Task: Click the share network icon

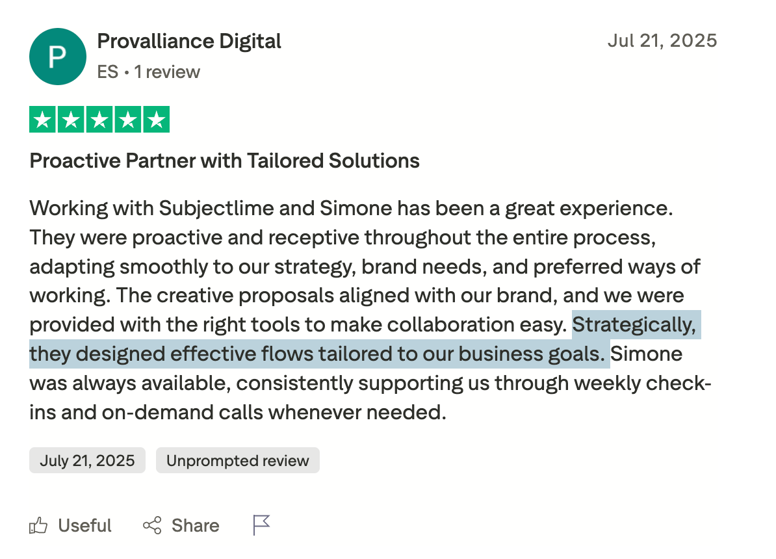Action: coord(152,526)
